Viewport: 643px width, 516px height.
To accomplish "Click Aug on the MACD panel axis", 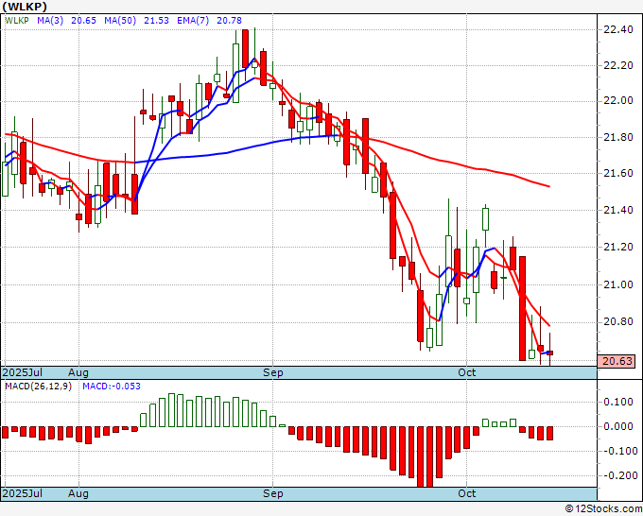I will pyautogui.click(x=78, y=493).
